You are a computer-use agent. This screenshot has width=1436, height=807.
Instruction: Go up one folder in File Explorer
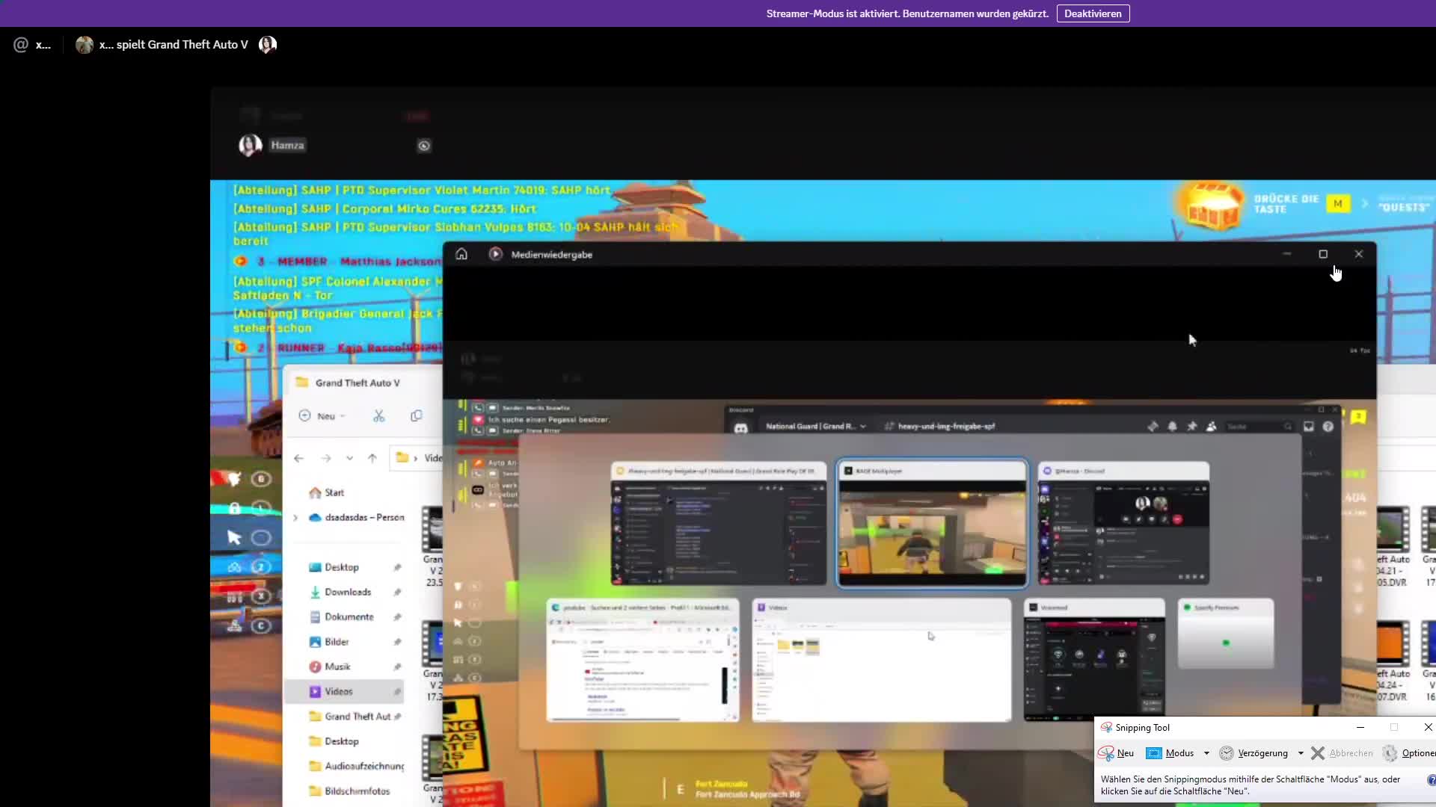point(372,458)
